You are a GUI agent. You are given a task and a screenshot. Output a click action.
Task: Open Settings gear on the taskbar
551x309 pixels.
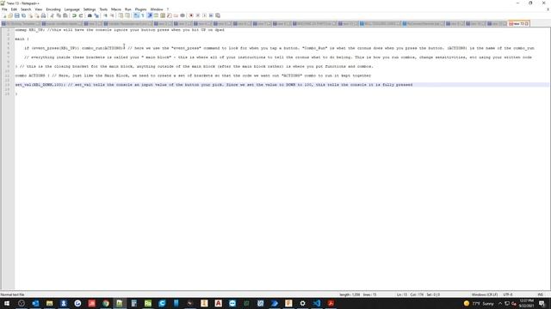coord(302,303)
